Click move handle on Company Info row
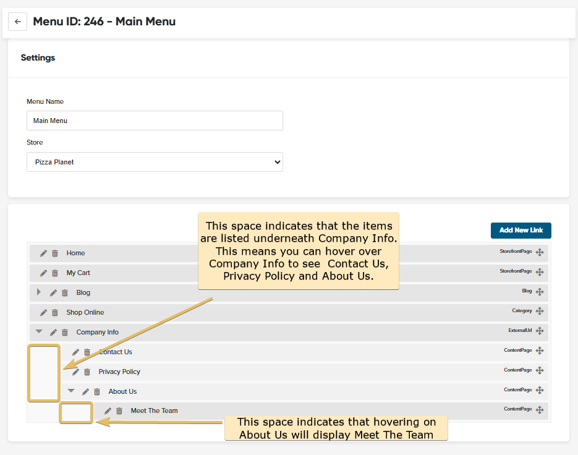The image size is (578, 455). pyautogui.click(x=540, y=332)
